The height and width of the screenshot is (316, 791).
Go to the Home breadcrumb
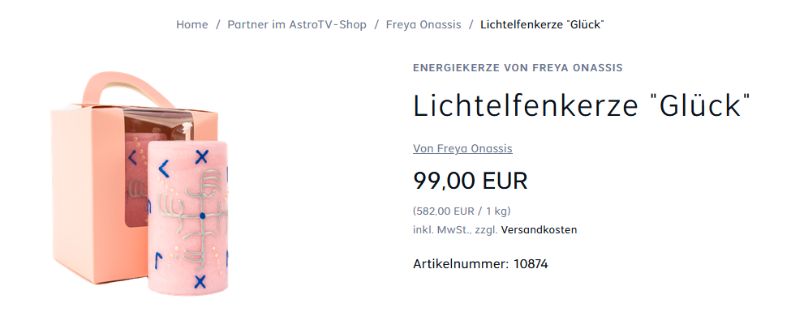point(191,24)
